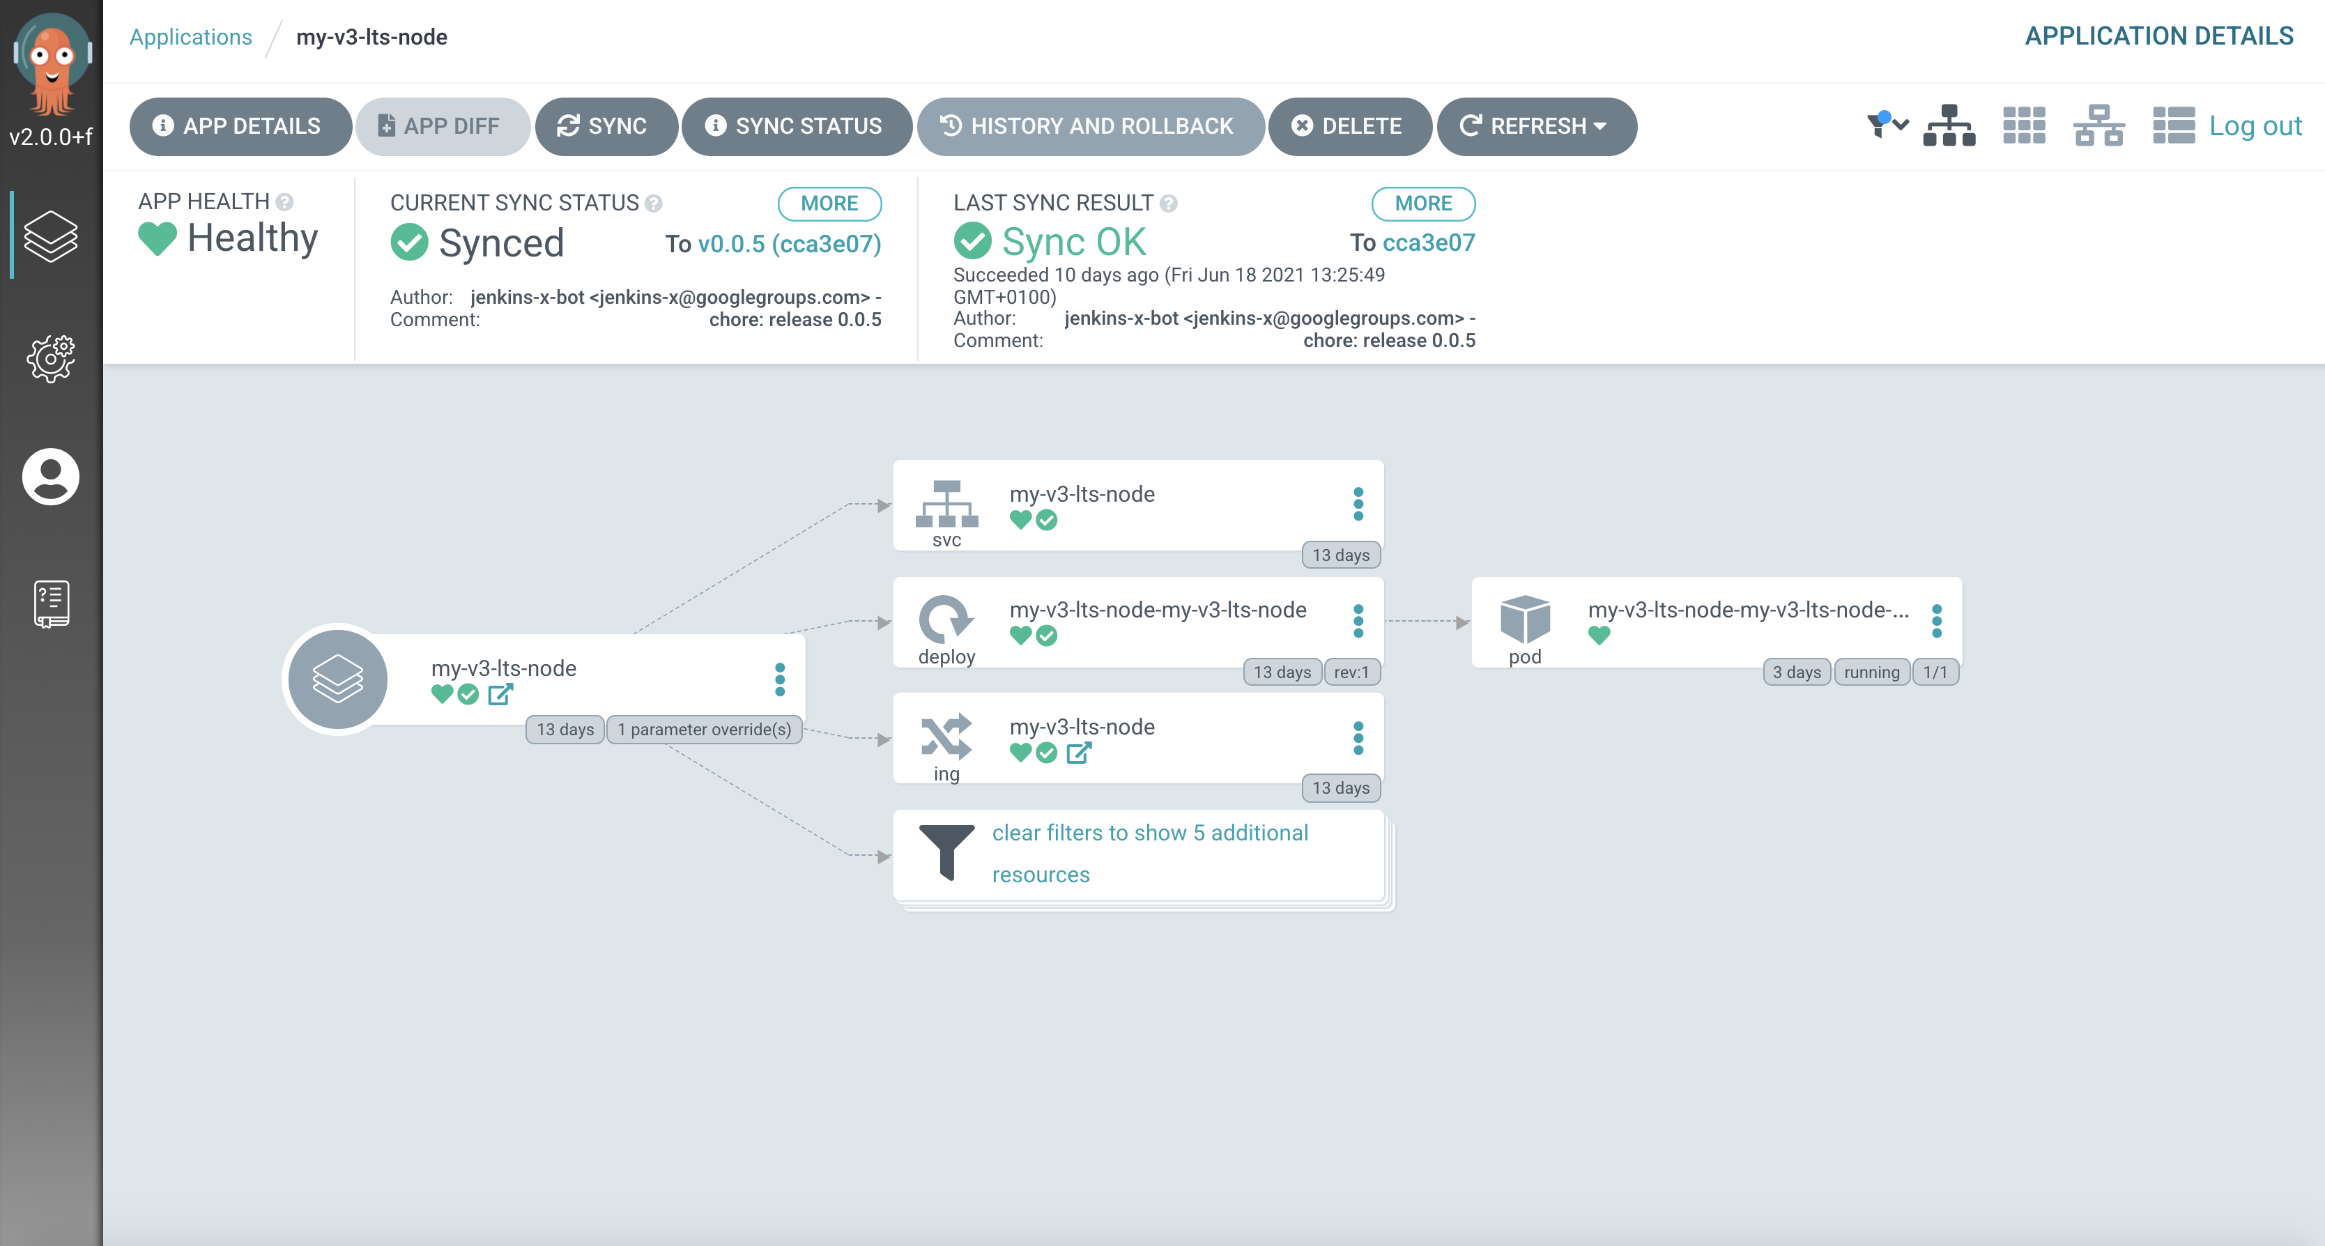Expand the REFRESH dropdown button
The width and height of the screenshot is (2325, 1246).
[x=1599, y=126]
